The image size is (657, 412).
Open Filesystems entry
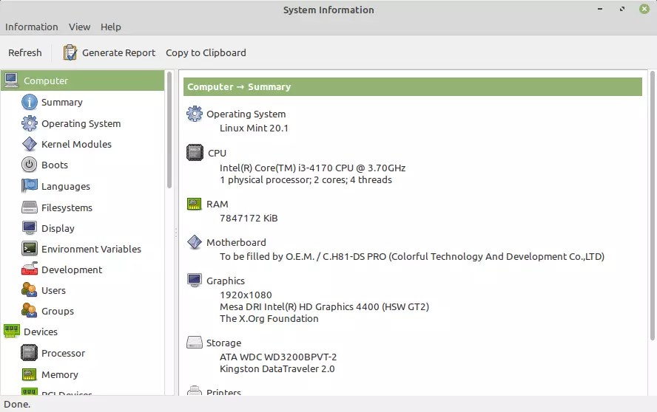[67, 207]
